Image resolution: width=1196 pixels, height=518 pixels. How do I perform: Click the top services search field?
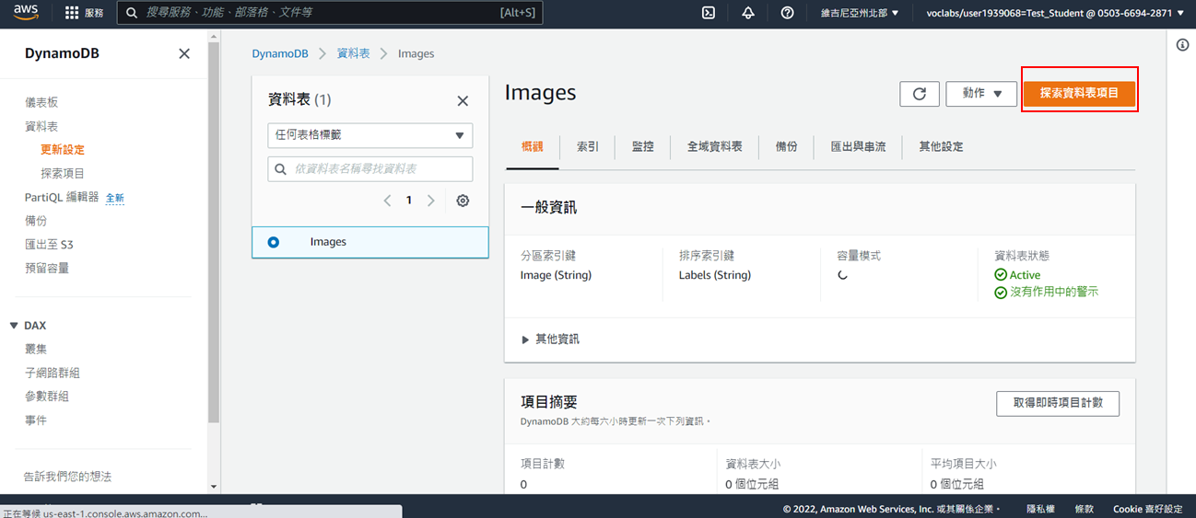(x=330, y=13)
